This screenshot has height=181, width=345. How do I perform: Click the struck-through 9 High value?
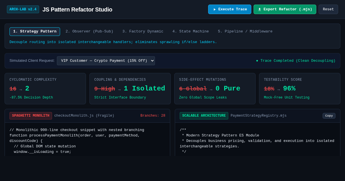click(x=105, y=89)
